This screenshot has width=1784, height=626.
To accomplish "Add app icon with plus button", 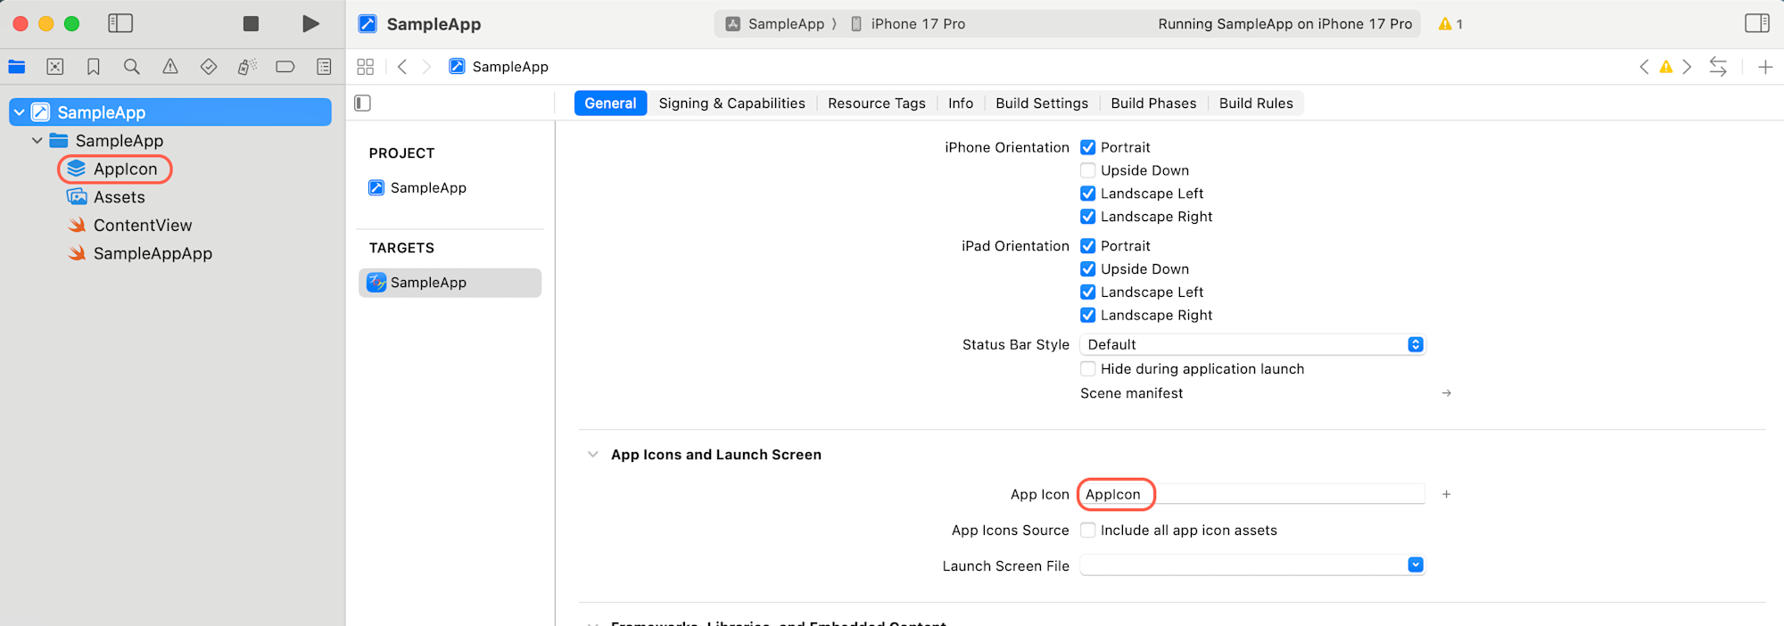I will 1447,494.
